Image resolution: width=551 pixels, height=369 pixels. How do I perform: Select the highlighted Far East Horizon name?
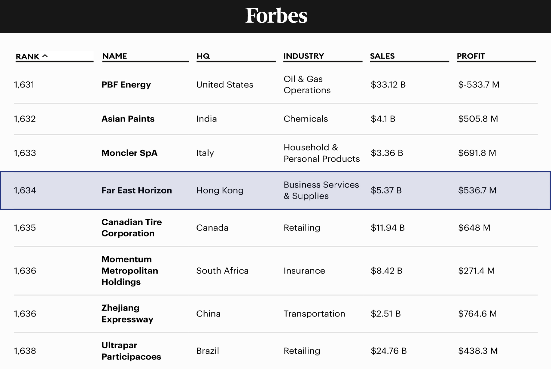[136, 190]
